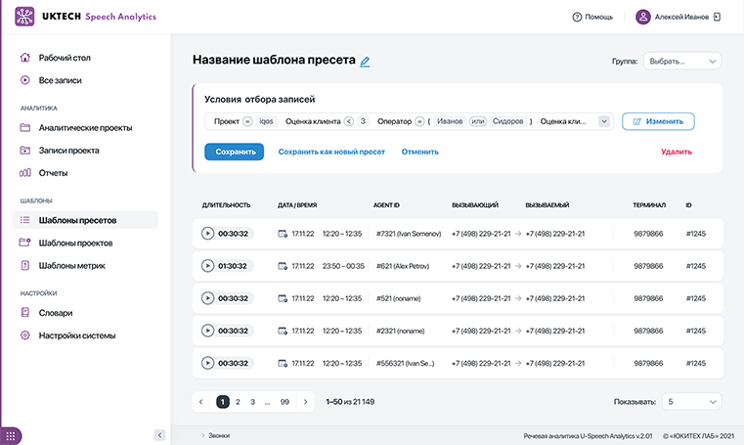This screenshot has height=445, width=744.
Task: Play the 01:30:32 recording
Action: point(207,266)
